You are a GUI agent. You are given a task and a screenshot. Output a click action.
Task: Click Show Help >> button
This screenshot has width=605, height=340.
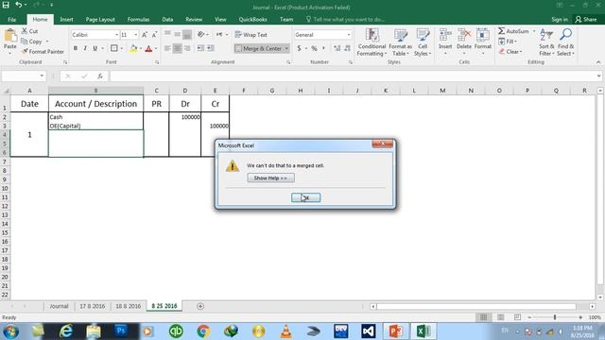click(x=270, y=178)
